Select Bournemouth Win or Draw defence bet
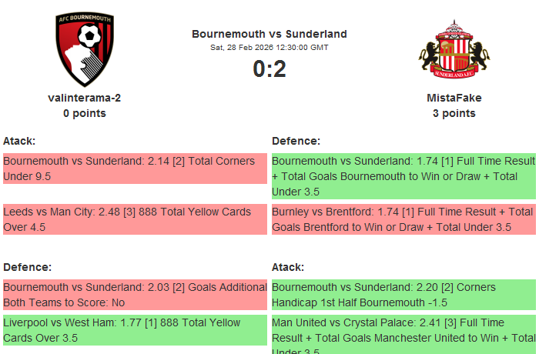Image resolution: width=539 pixels, height=354 pixels. pyautogui.click(x=403, y=176)
